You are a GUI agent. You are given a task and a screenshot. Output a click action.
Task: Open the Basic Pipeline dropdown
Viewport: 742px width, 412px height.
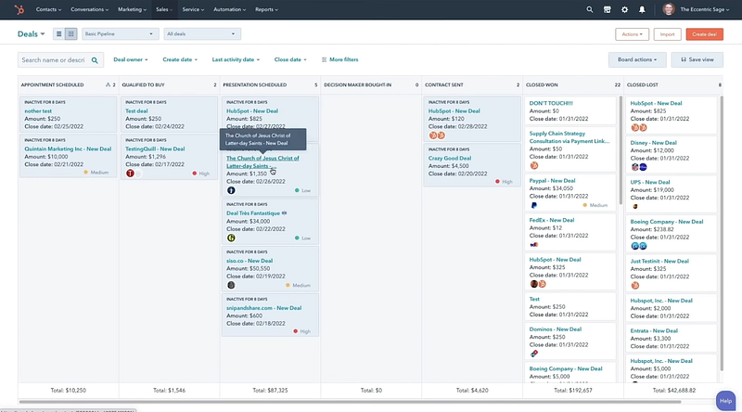120,34
